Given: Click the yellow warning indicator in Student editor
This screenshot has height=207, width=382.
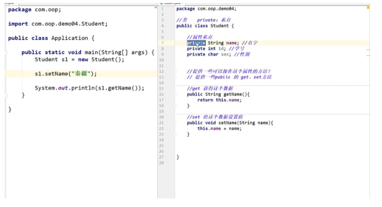Looking at the screenshot, I should [x=368, y=8].
